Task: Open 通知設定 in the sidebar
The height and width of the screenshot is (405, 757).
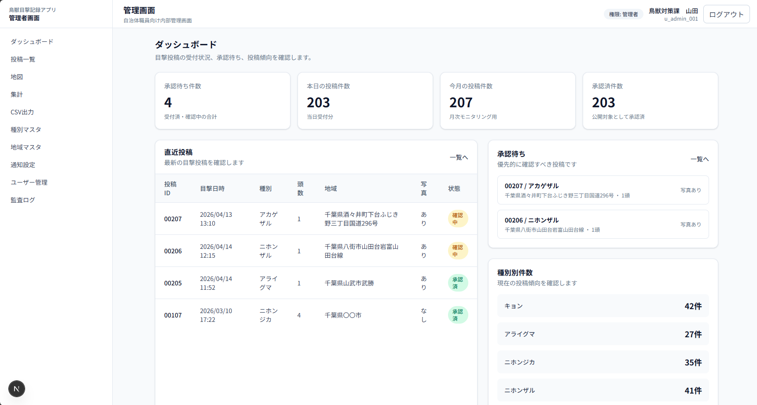Action: 23,165
